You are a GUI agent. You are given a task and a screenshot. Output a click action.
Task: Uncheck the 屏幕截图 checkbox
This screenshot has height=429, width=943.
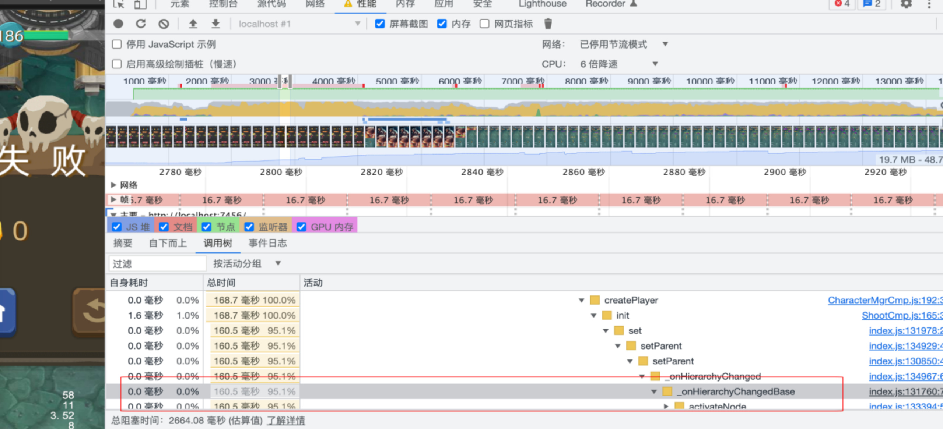click(380, 24)
